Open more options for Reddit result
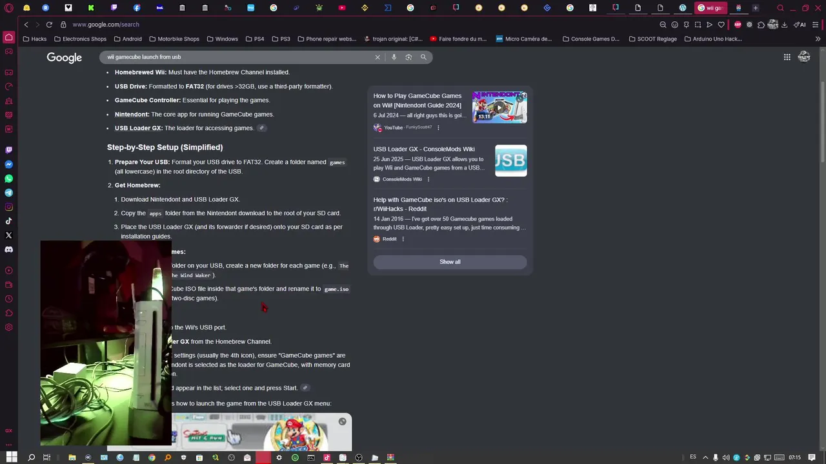Screen dimensions: 826x464 pos(403,239)
